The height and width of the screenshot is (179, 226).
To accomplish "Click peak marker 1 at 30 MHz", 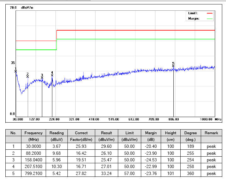I will [16, 71].
